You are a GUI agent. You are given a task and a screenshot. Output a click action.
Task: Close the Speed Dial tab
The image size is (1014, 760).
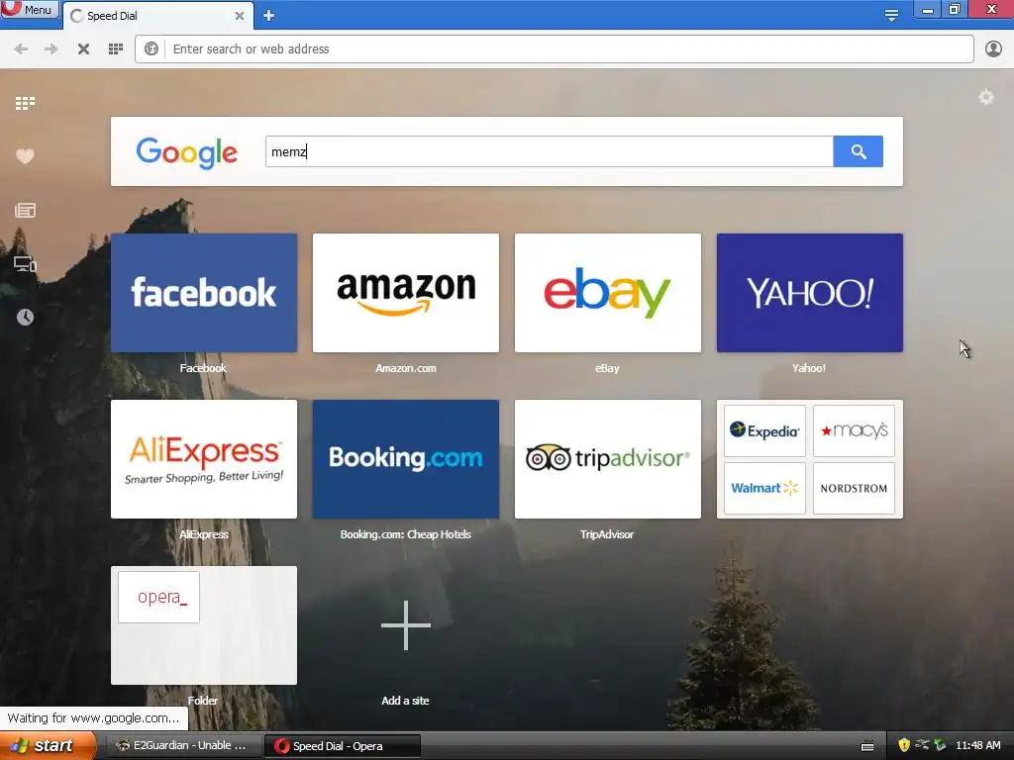click(240, 16)
